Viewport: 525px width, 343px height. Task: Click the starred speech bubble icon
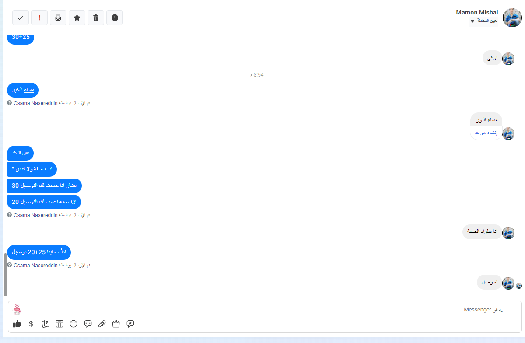[x=130, y=324]
